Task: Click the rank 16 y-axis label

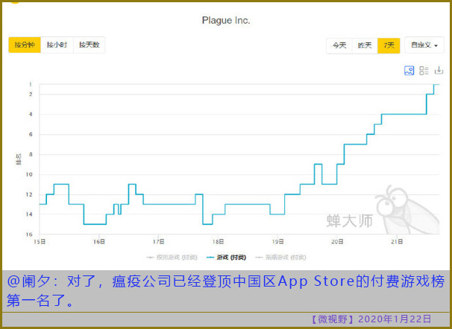Action: [29, 234]
